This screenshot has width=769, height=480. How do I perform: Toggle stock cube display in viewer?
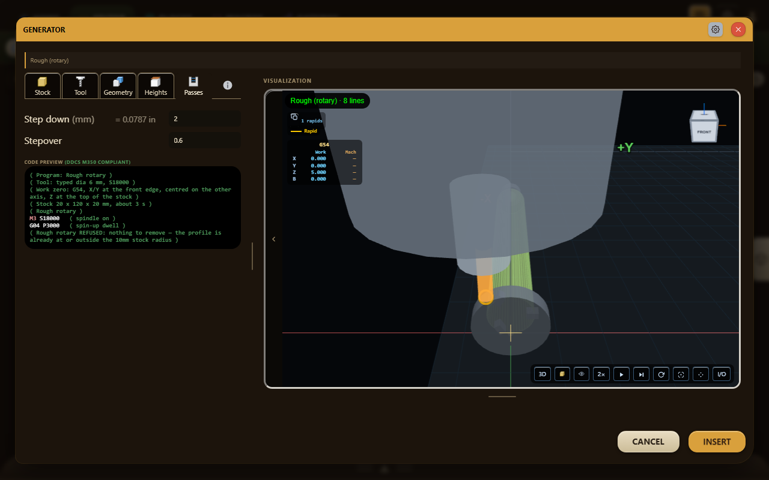tap(562, 374)
